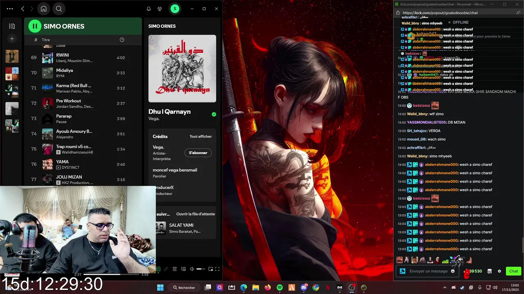Open the DYSTINCT artist link

(71, 167)
